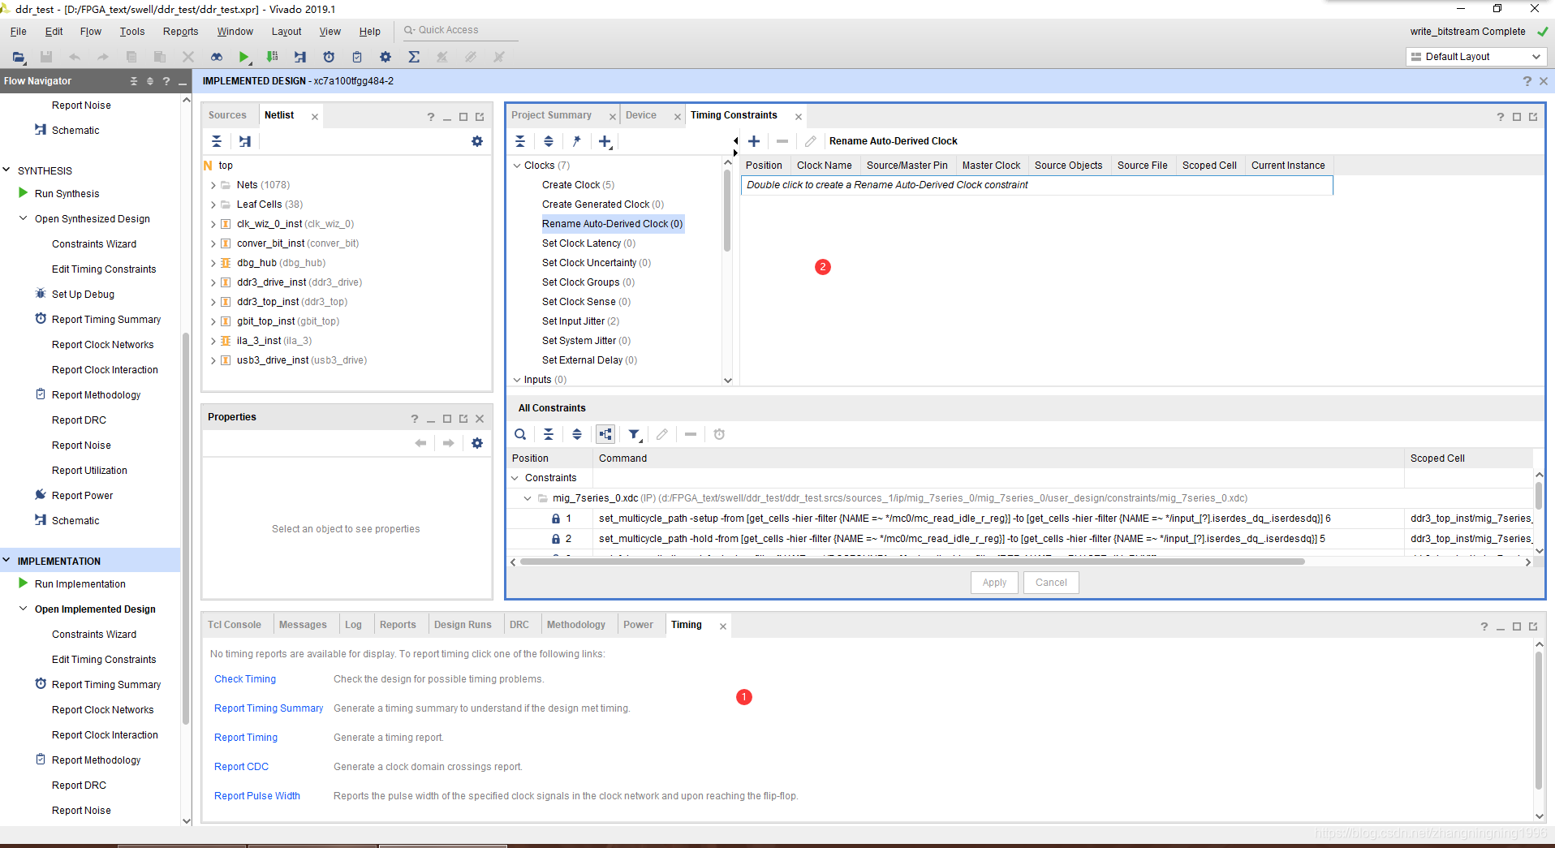Image resolution: width=1555 pixels, height=848 pixels.
Task: Collapse the SYNTHESIS section
Action: point(6,170)
